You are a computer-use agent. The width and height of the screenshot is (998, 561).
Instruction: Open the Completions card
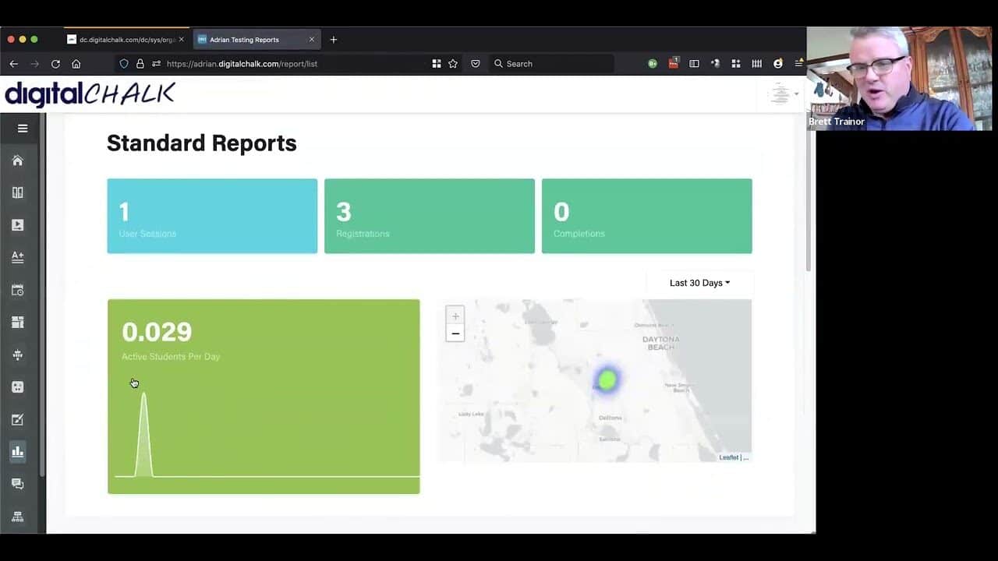pos(647,216)
